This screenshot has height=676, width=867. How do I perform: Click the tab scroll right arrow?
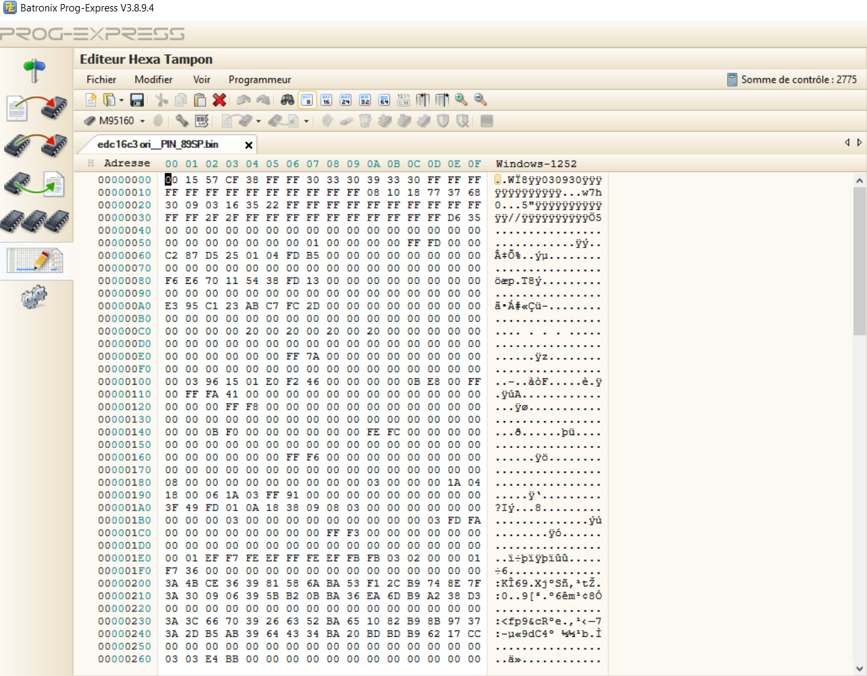pos(860,142)
